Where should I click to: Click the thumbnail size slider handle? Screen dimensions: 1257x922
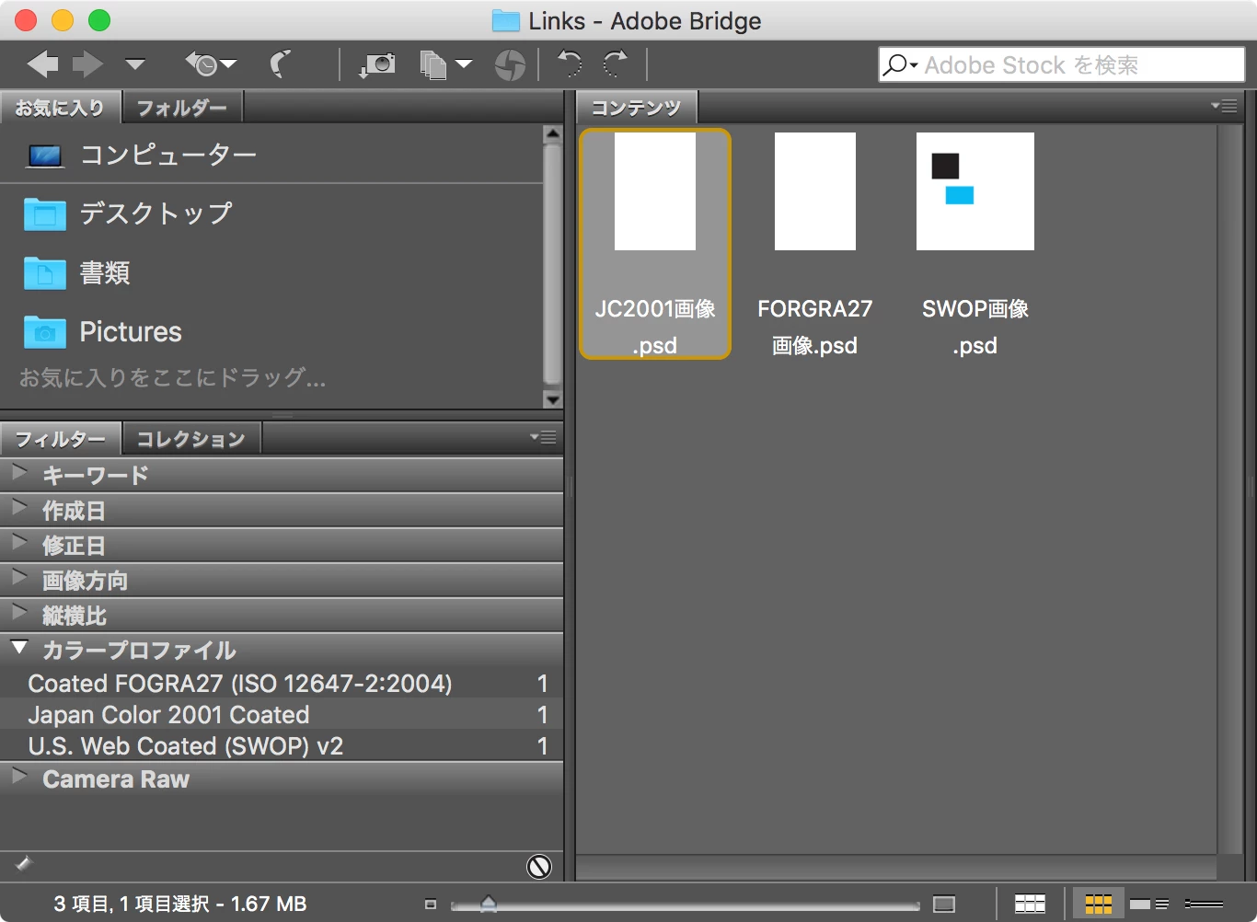[489, 905]
